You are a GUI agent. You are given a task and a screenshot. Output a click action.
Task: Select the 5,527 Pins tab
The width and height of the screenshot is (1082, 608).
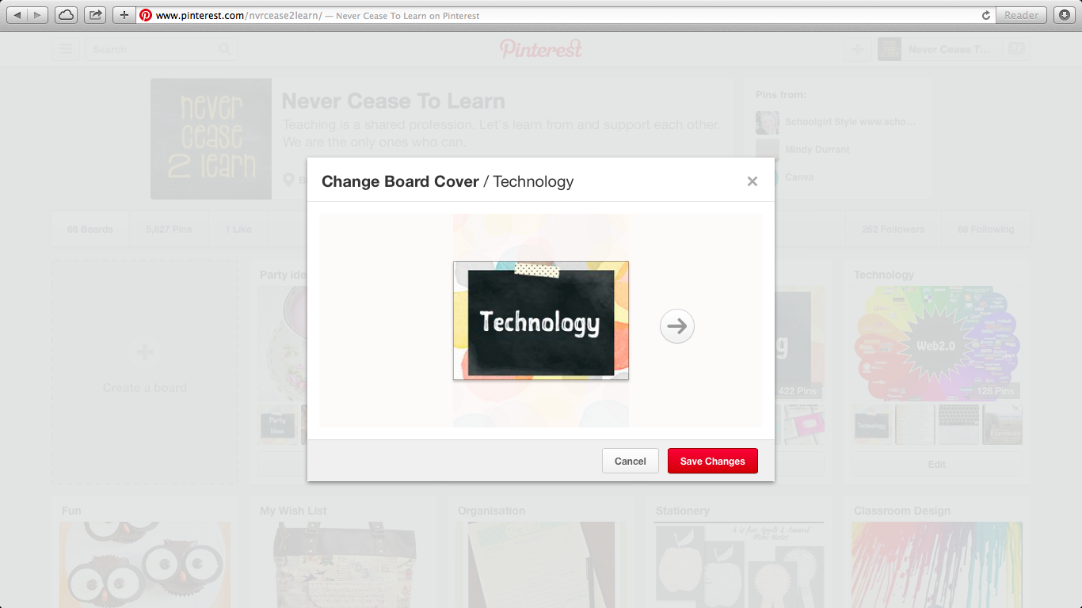point(169,230)
